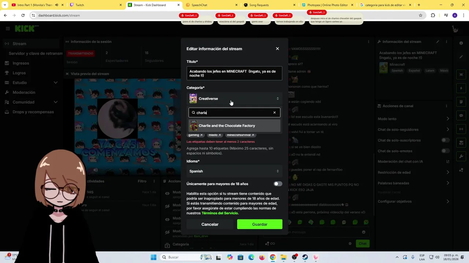Click the Título text field
Viewport: 469px width, 263px height.
coord(234,73)
